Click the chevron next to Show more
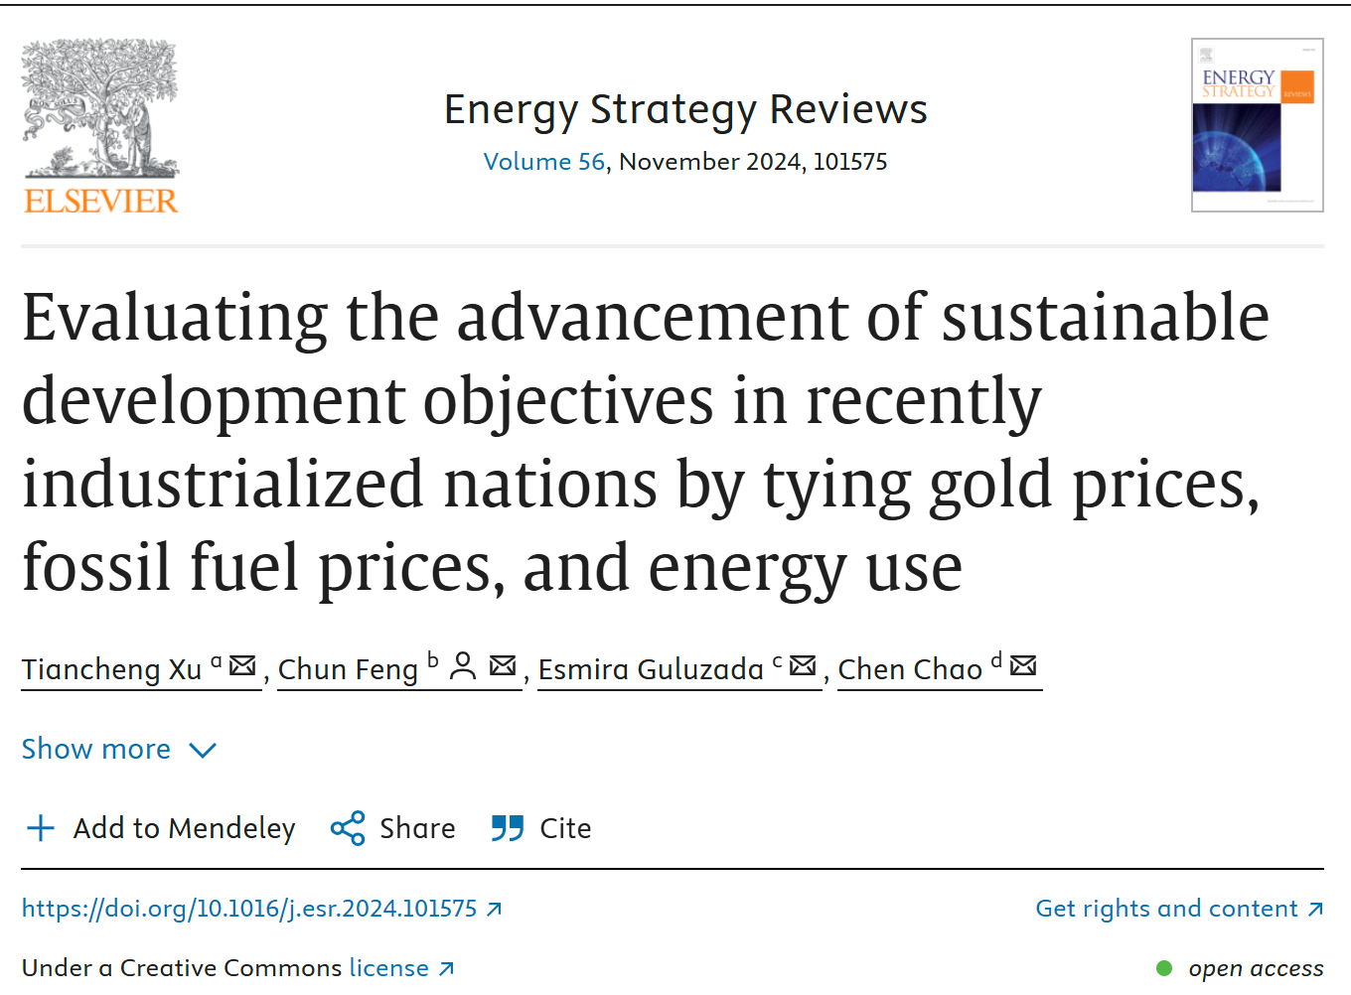The width and height of the screenshot is (1351, 995). point(203,750)
